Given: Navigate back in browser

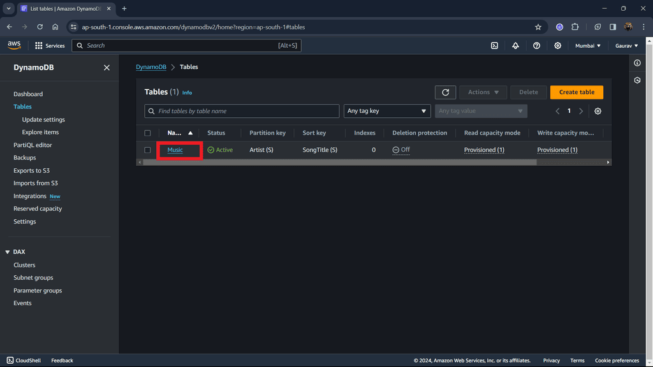Looking at the screenshot, I should coord(10,27).
